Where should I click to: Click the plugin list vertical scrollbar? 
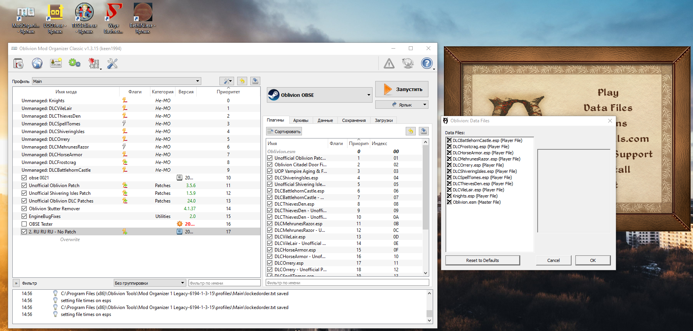point(426,187)
